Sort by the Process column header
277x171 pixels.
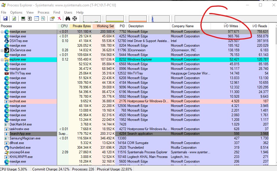click(x=28, y=26)
